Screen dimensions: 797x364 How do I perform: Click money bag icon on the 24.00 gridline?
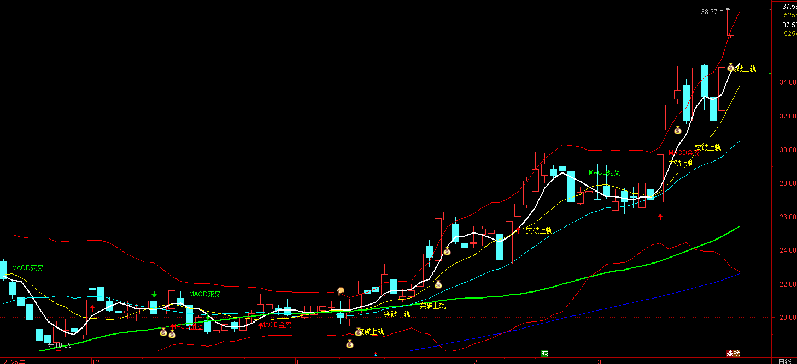(x=447, y=251)
